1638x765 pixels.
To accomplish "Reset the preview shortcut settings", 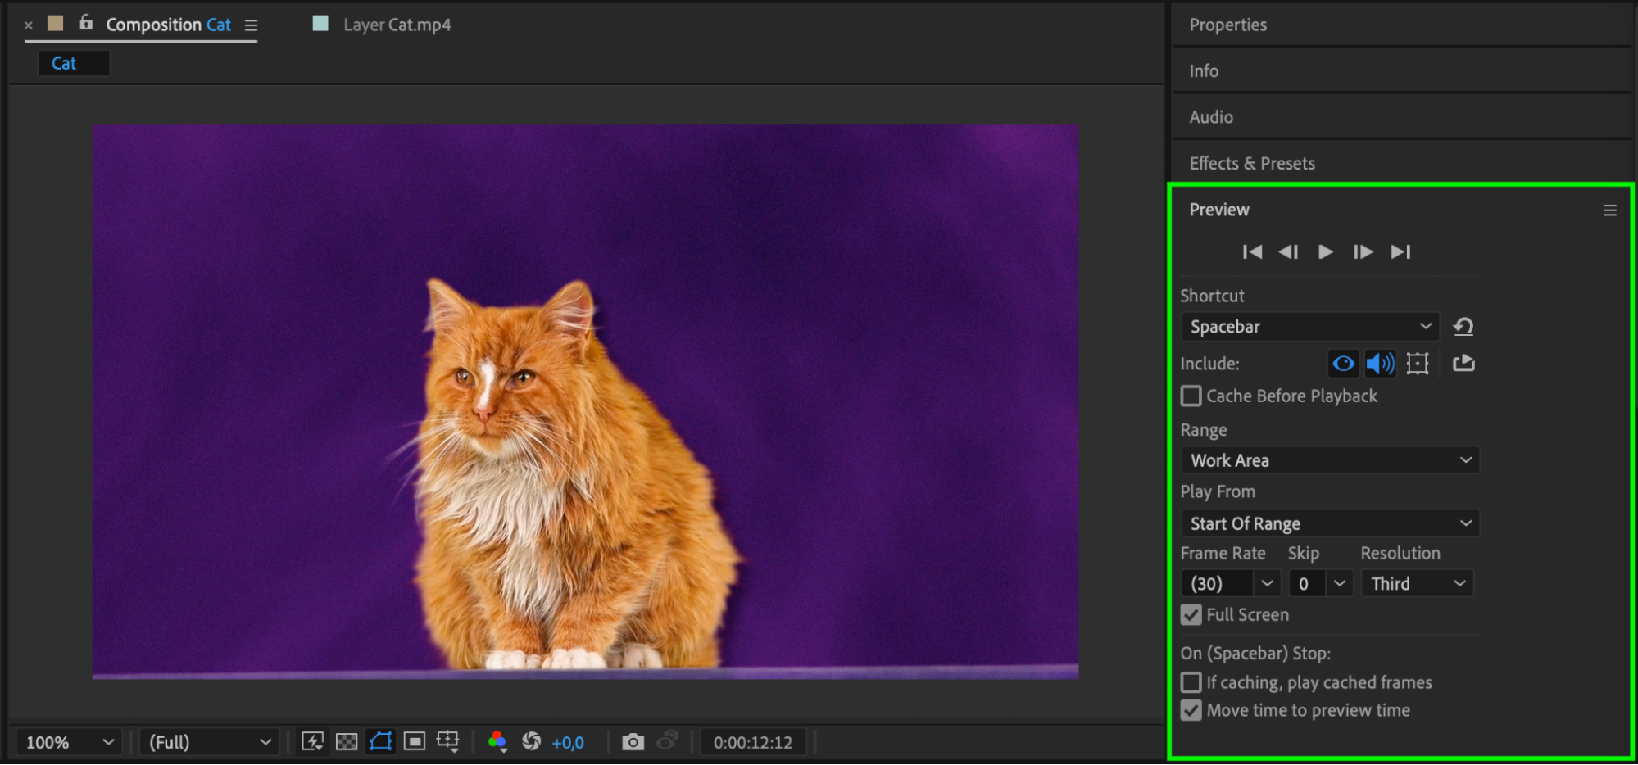I will coord(1463,327).
